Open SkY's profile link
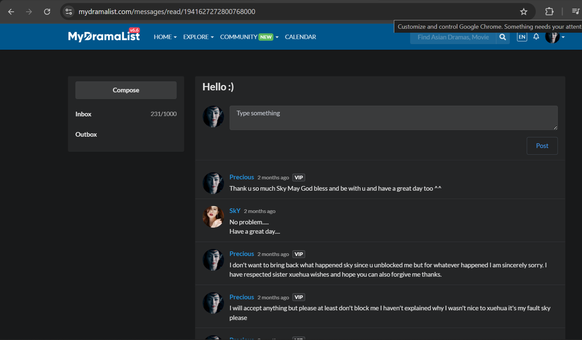The image size is (582, 340). [235, 211]
